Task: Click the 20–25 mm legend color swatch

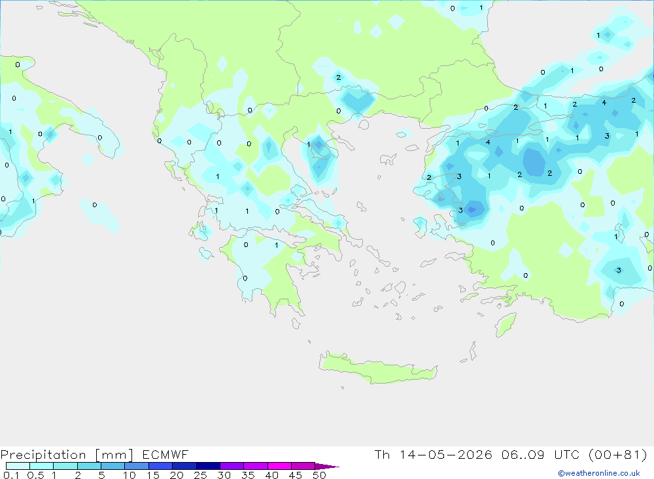Action: coord(184,466)
